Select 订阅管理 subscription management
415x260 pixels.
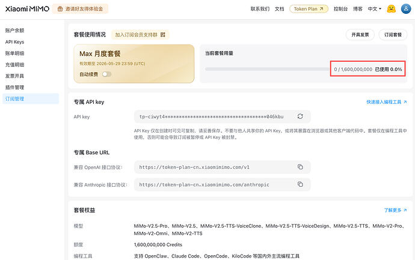pos(31,98)
